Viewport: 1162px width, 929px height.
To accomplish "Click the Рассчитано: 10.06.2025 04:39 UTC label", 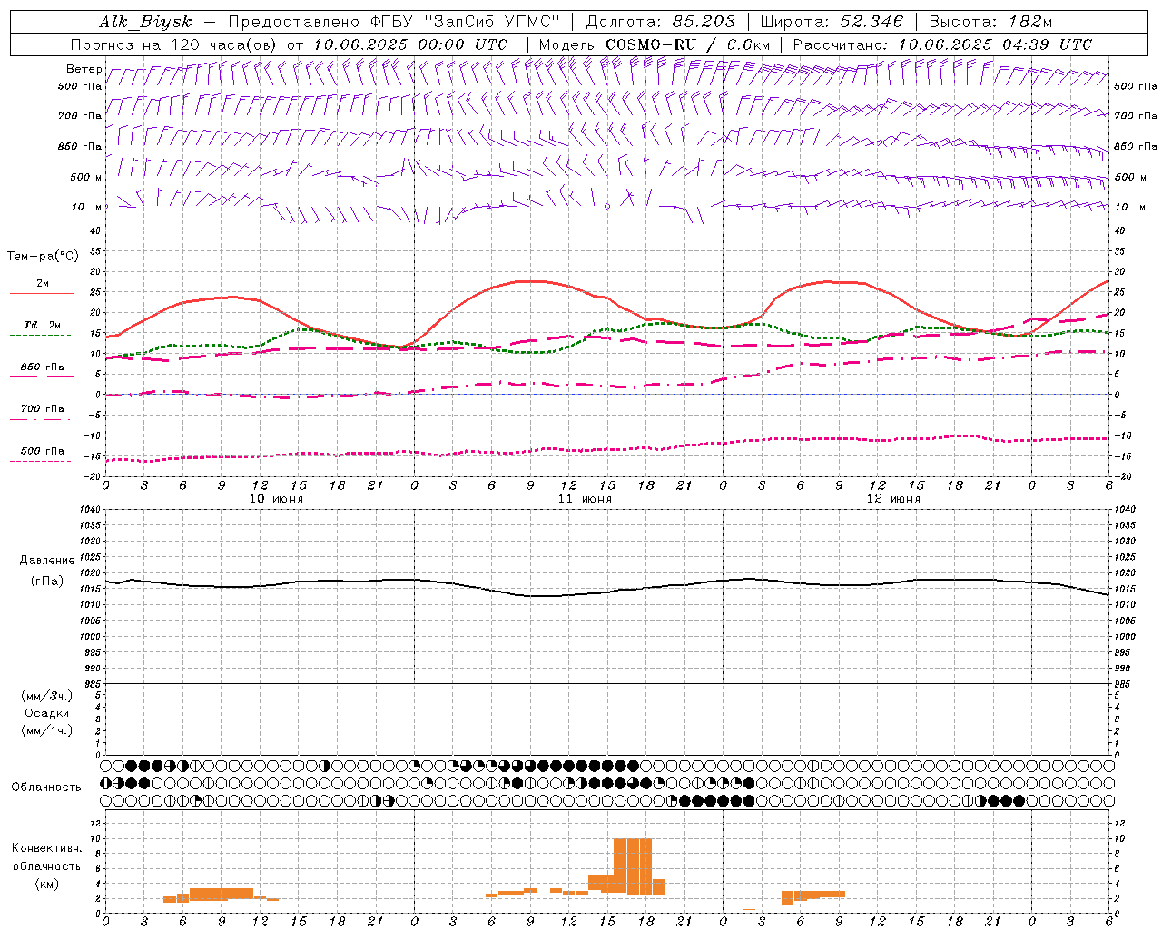I will coord(942,44).
